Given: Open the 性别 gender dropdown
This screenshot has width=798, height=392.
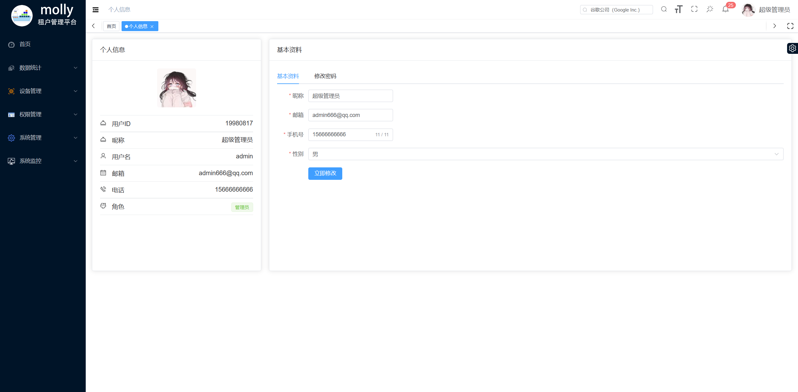Looking at the screenshot, I should (x=546, y=154).
